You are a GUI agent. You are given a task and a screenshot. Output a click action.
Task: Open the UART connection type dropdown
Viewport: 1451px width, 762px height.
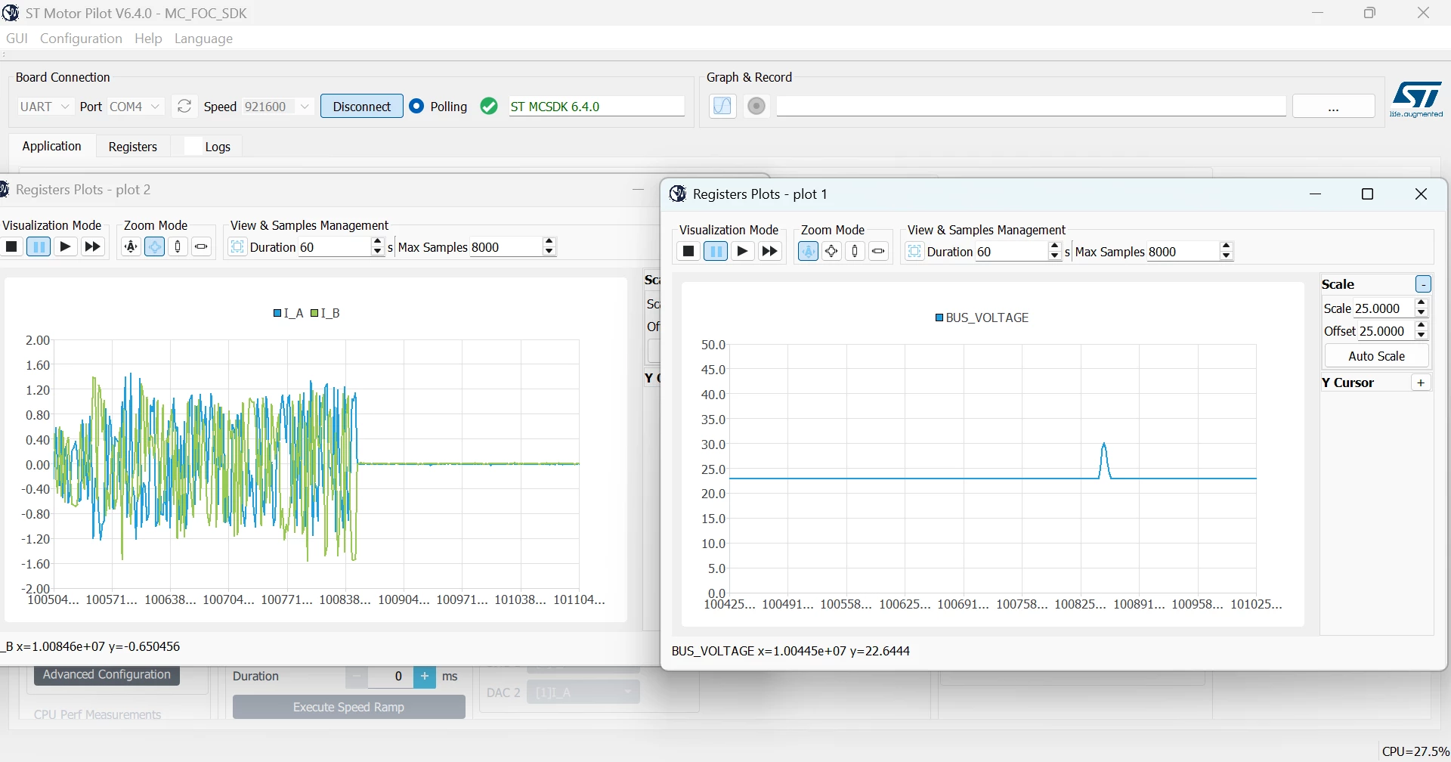coord(45,107)
